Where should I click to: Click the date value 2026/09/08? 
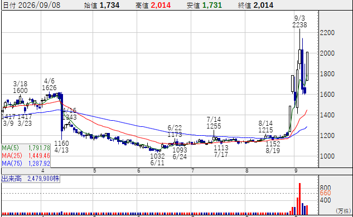(x=39, y=5)
